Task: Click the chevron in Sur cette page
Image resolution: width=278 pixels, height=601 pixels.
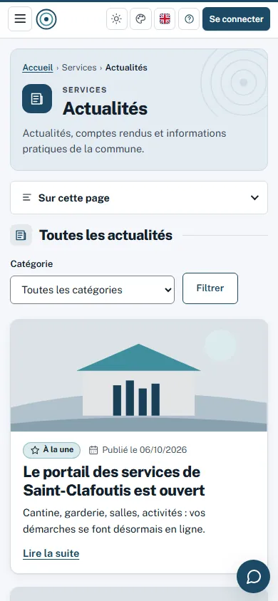Action: (254, 198)
